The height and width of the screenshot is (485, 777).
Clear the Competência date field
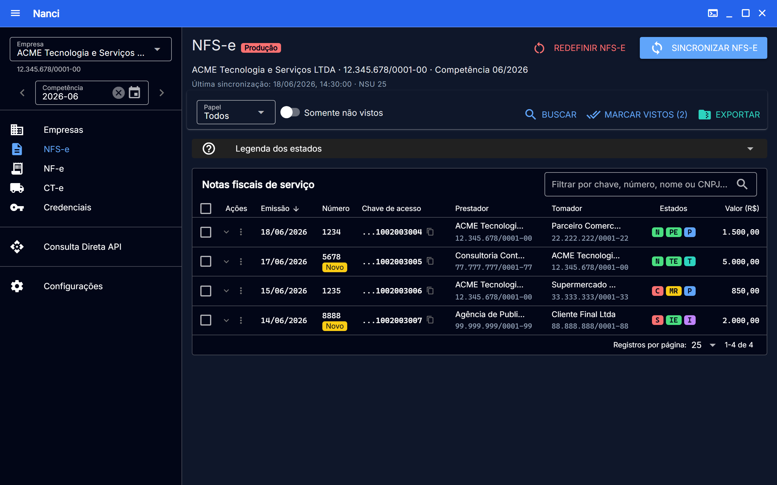pyautogui.click(x=118, y=93)
